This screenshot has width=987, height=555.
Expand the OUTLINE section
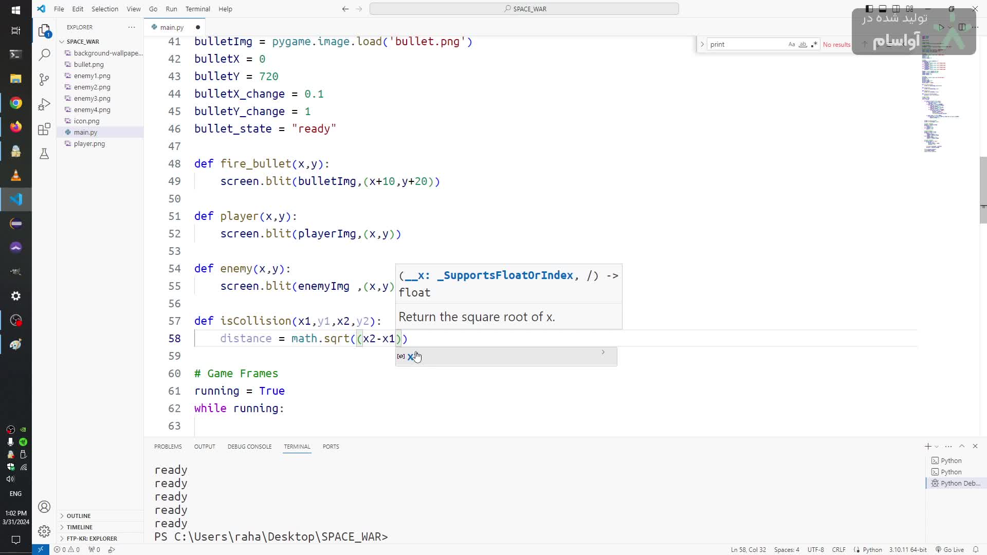79,515
